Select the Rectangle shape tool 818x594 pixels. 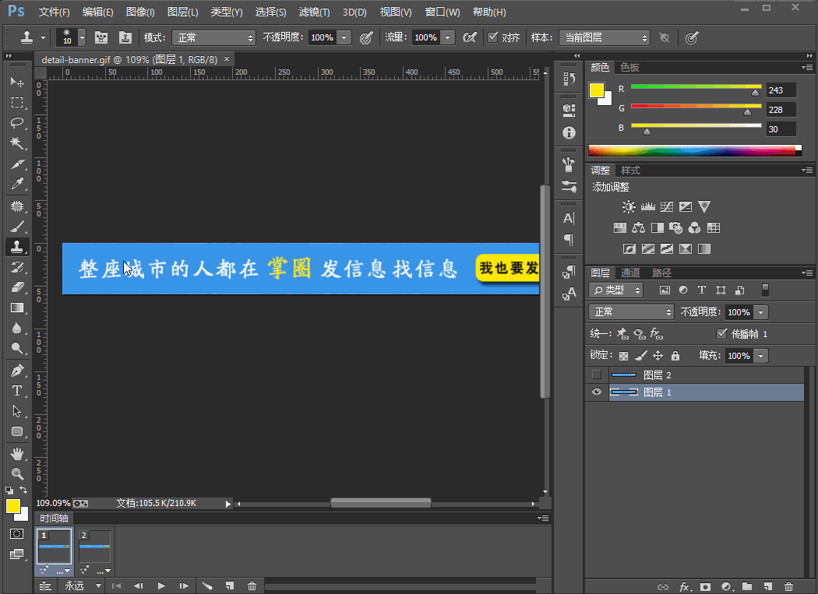coord(17,431)
